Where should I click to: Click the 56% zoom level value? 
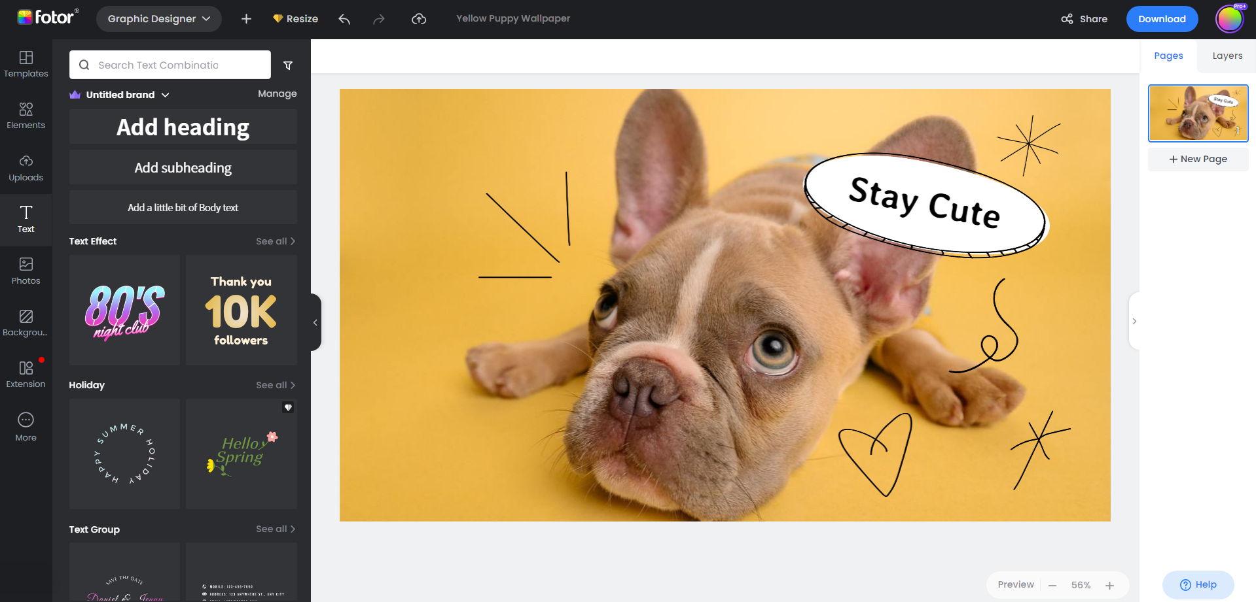click(x=1081, y=585)
